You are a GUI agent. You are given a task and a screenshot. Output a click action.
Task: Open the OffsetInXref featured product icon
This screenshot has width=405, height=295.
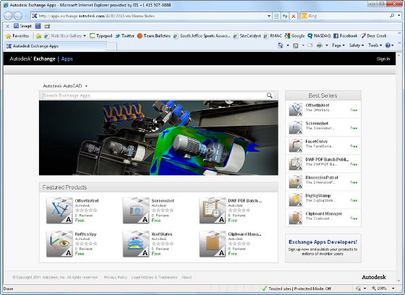[x=59, y=210]
